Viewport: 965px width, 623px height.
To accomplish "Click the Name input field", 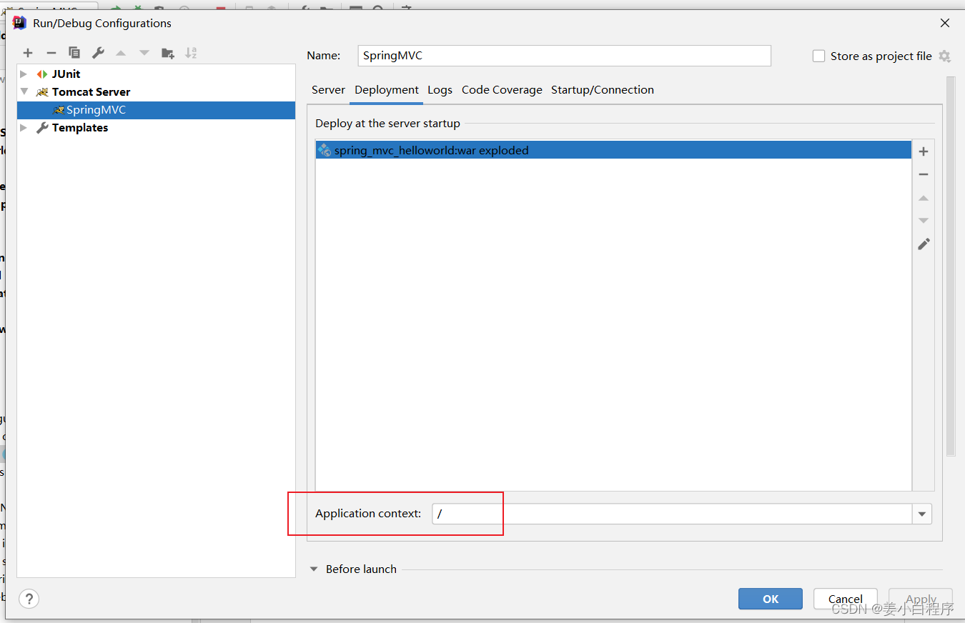I will pos(564,56).
